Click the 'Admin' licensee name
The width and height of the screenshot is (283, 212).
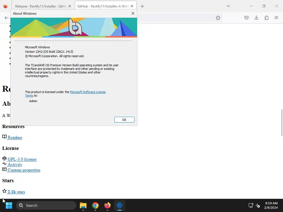tap(33, 101)
